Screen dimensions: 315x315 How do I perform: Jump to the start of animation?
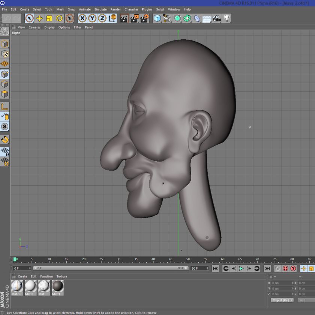[215, 268]
